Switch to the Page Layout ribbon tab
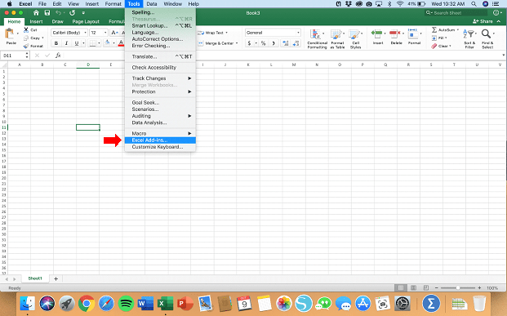This screenshot has width=507, height=316. (x=86, y=21)
